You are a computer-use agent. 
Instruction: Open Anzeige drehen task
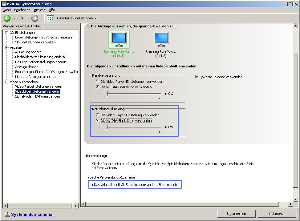(27, 67)
